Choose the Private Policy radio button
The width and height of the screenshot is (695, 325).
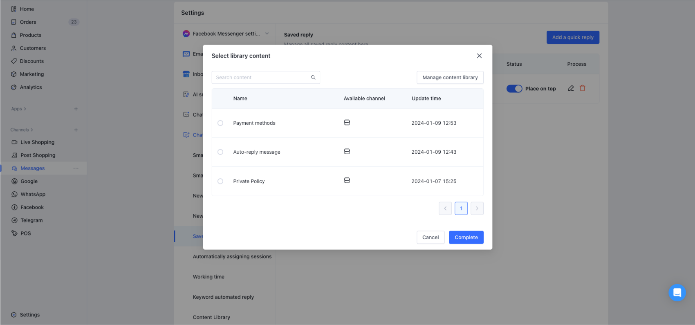pos(220,181)
